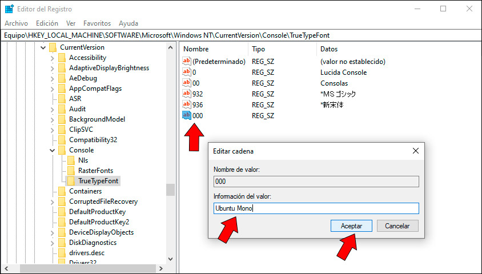Click the Compatibility32 folder icon
Screen dimensions: 482x274
pos(62,140)
